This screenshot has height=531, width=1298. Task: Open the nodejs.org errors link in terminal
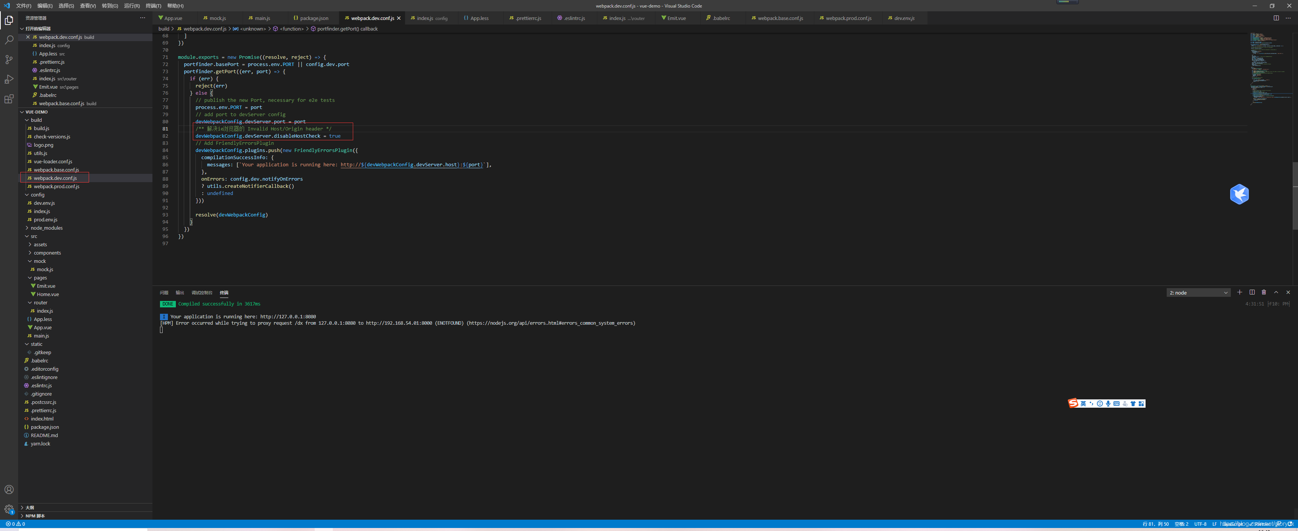[x=550, y=323]
